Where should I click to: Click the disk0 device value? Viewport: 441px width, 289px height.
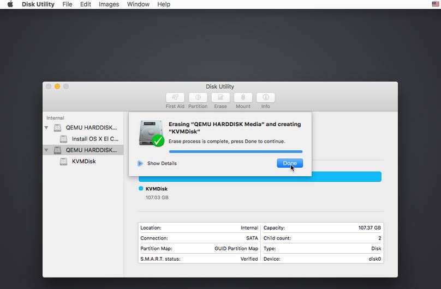[374, 259]
